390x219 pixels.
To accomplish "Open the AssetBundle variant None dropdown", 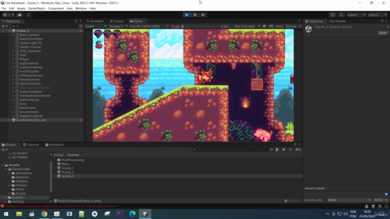I will [381, 200].
